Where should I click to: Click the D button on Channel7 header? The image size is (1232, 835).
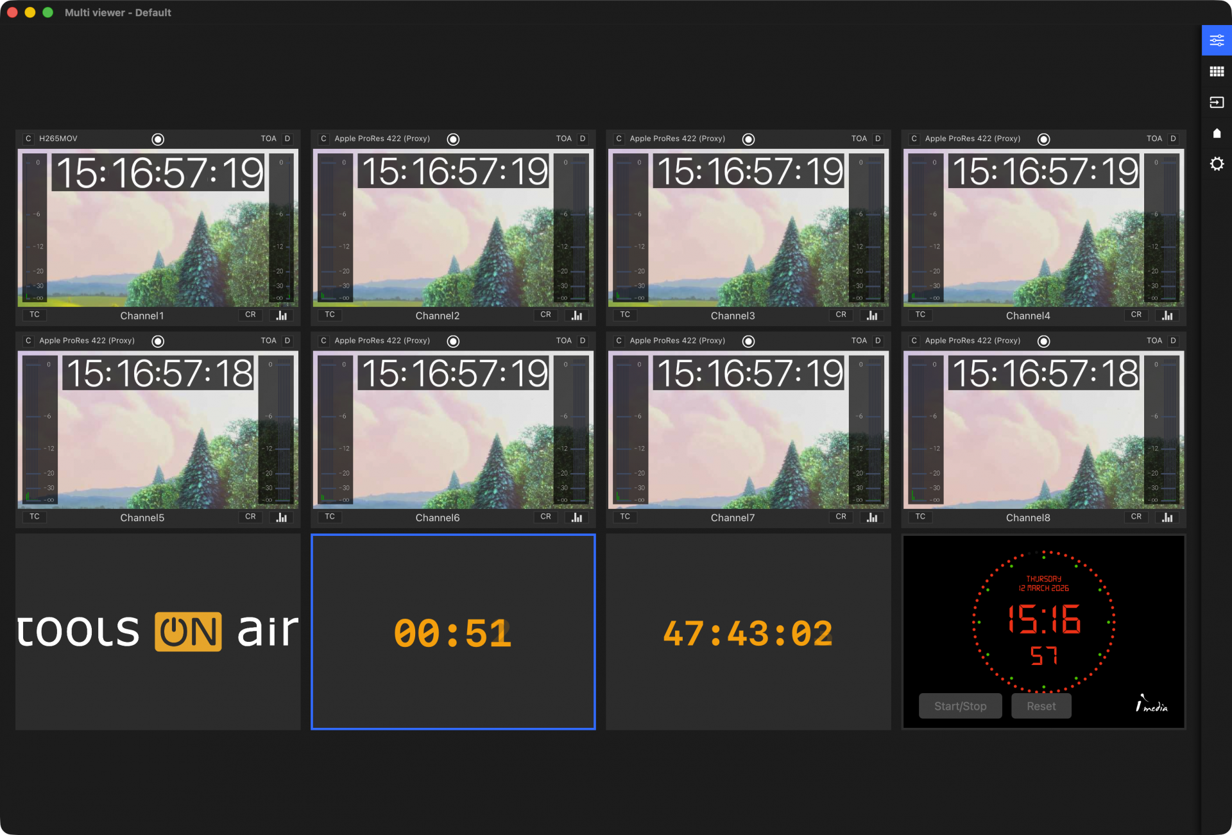(878, 341)
